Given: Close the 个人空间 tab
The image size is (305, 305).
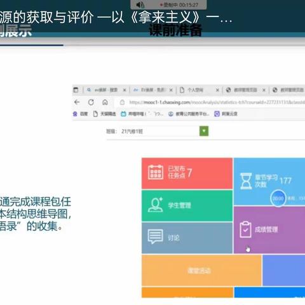Looking at the screenshot, I should pos(217,90).
